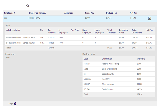161x108 pixels.
Task: Collapse Jenny Smith's expanded row arrow
Action: pyautogui.click(x=150, y=18)
